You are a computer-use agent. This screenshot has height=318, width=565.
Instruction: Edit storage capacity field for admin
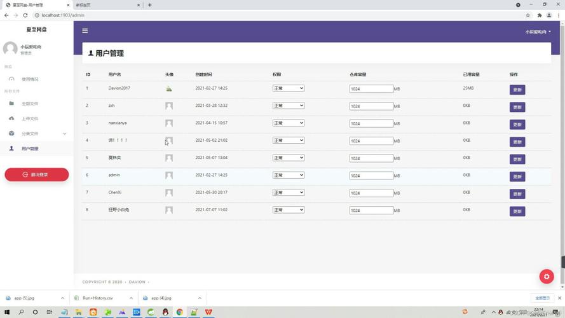[x=371, y=176]
